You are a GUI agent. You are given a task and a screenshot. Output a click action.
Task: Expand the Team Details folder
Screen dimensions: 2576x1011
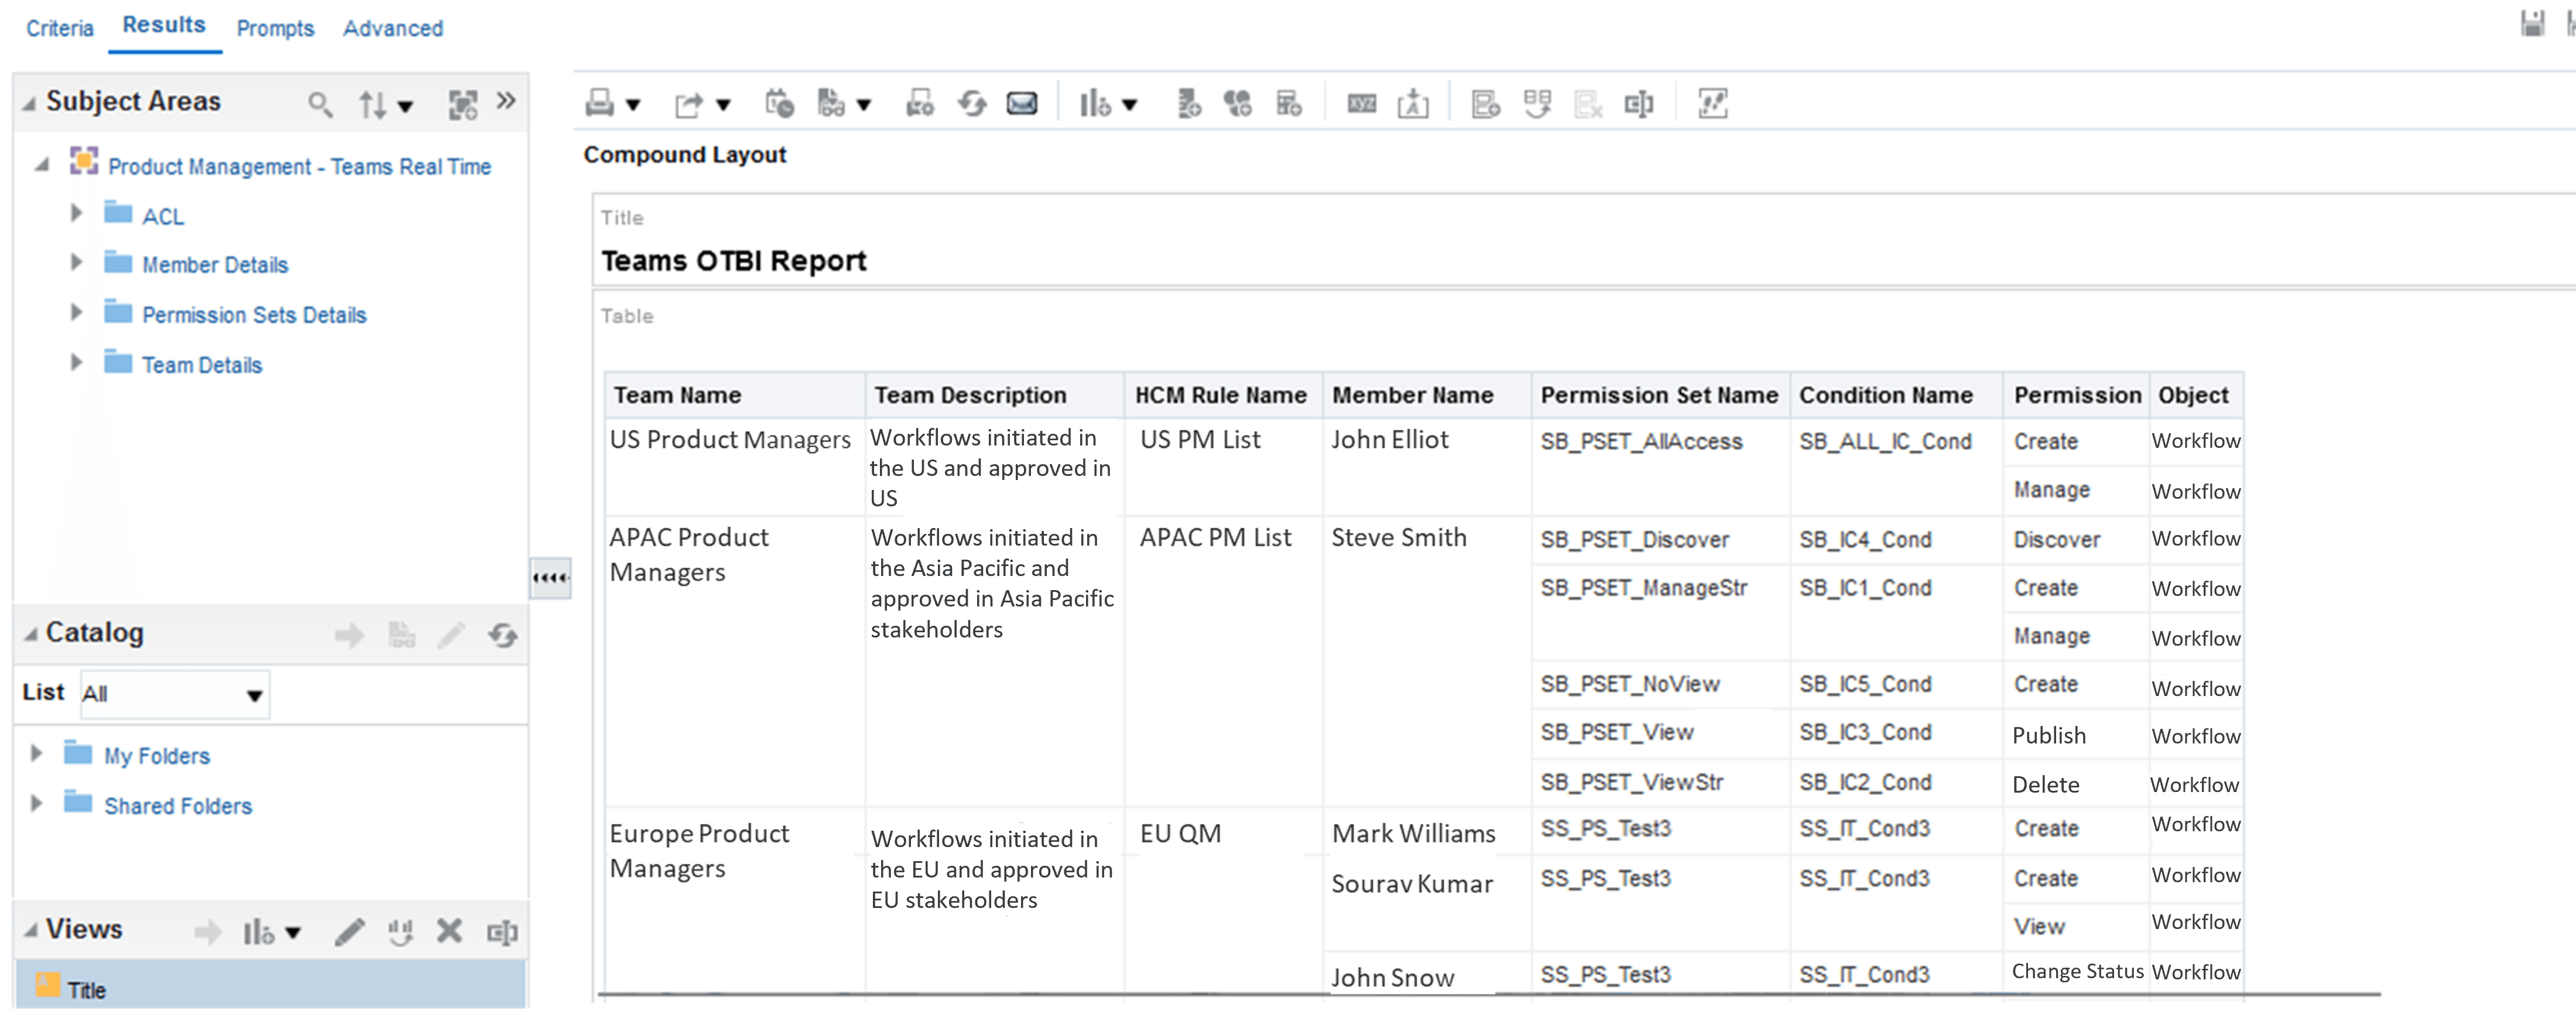[76, 362]
